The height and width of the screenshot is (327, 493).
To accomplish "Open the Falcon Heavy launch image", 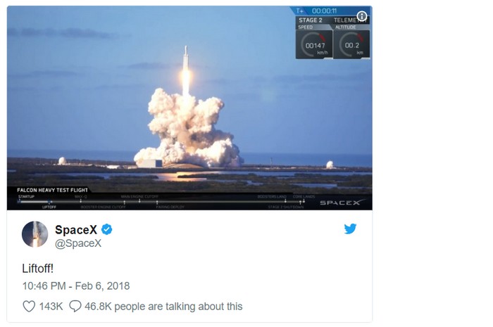I will click(x=189, y=108).
